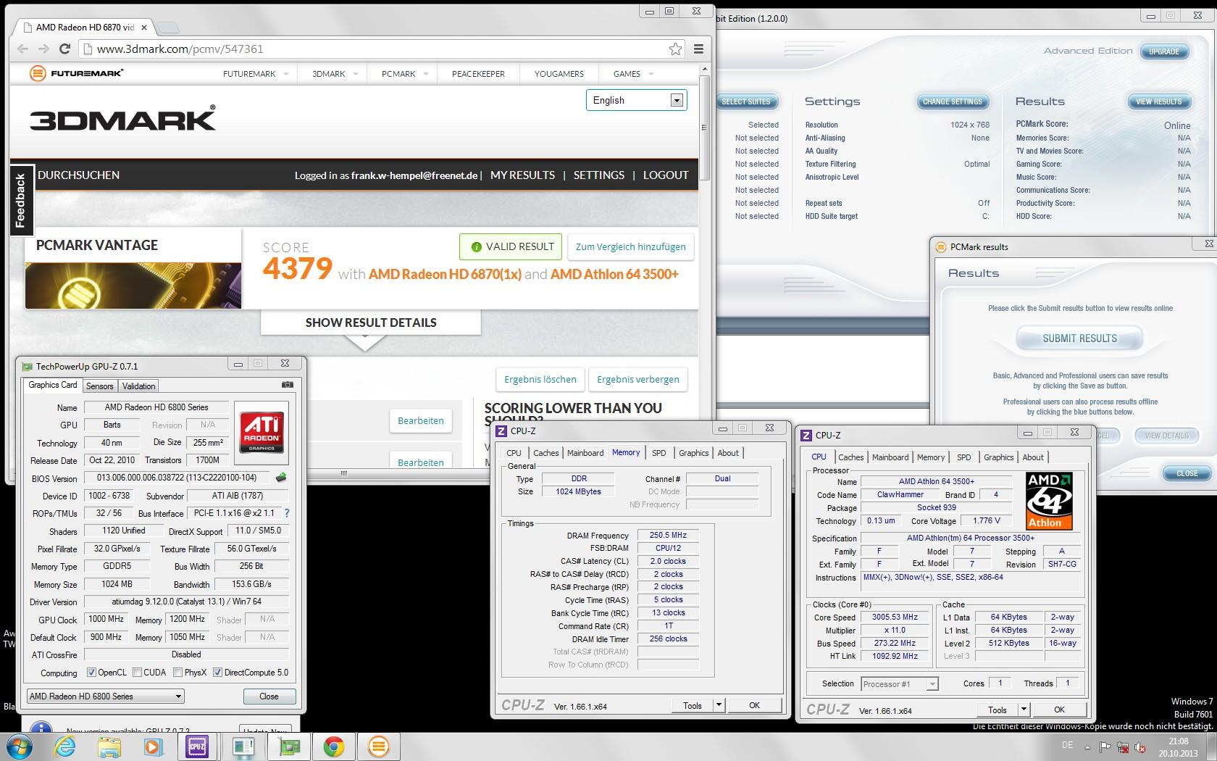
Task: Open Graphics tab in right CPU-Z window
Action: coord(998,457)
